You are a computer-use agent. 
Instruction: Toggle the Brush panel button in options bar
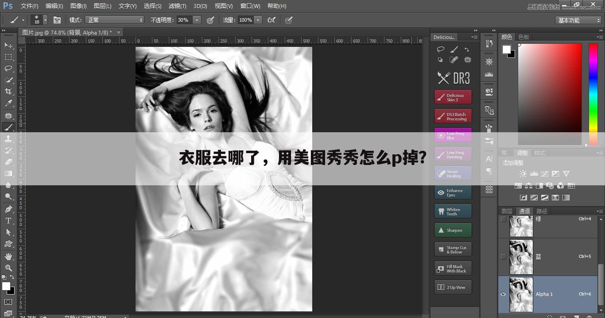pos(57,20)
